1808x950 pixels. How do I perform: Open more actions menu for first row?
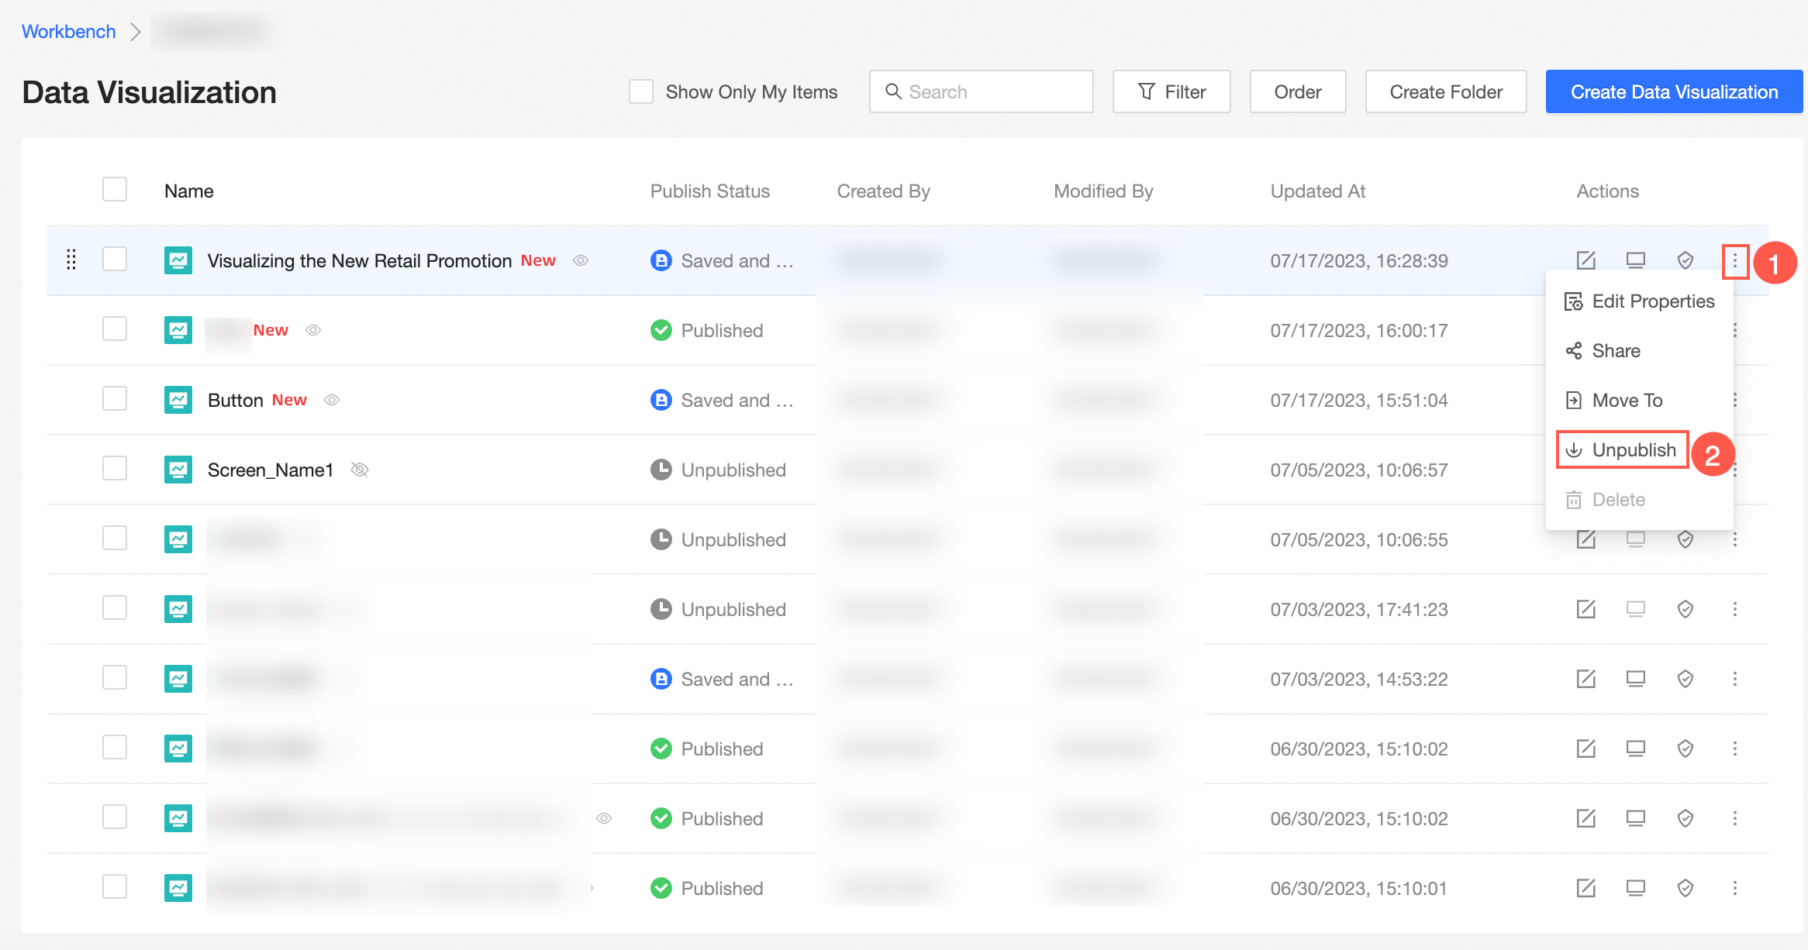tap(1735, 261)
